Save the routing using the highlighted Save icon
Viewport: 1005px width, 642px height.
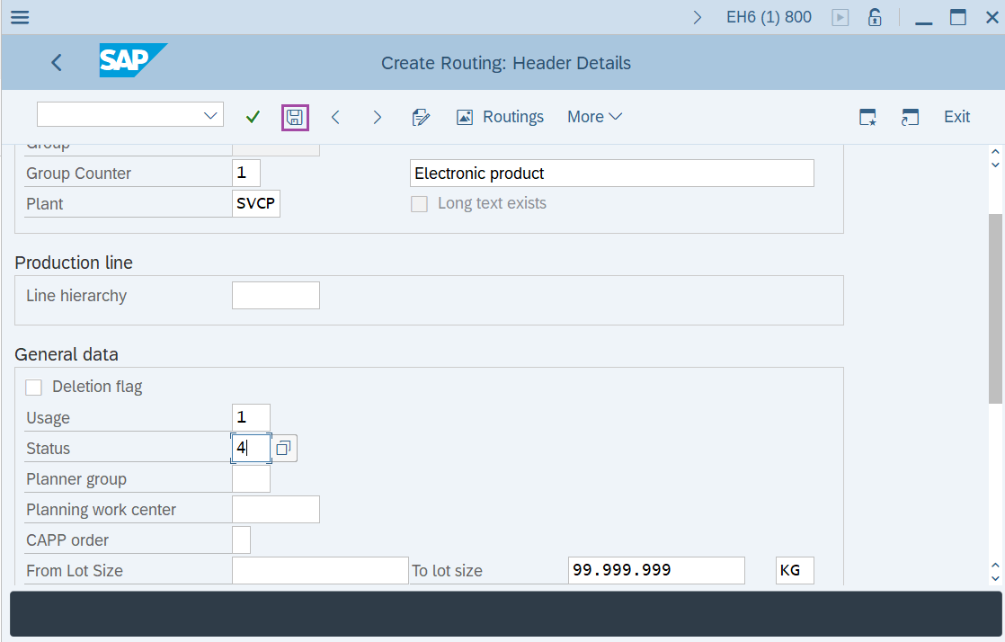pos(295,116)
